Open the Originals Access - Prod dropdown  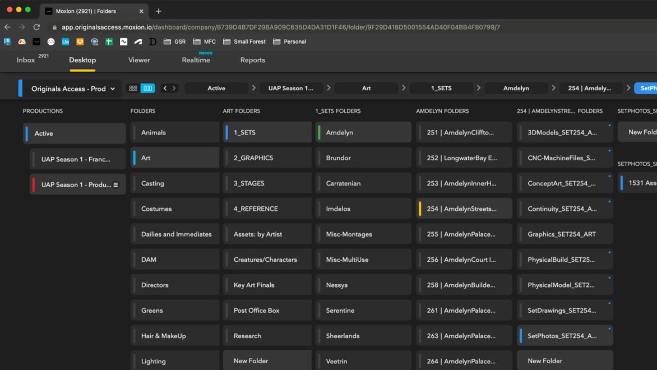tap(73, 89)
